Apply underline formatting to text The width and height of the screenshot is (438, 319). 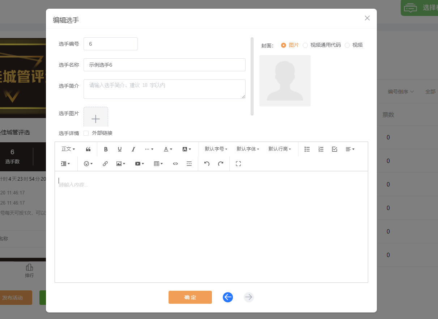(120, 149)
